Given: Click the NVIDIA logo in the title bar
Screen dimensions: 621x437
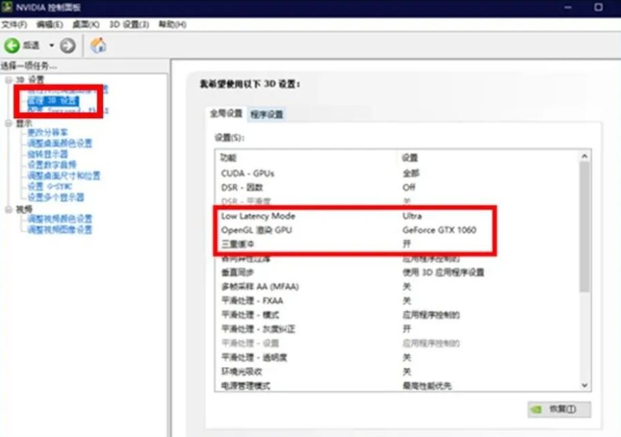Looking at the screenshot, I should pos(7,7).
